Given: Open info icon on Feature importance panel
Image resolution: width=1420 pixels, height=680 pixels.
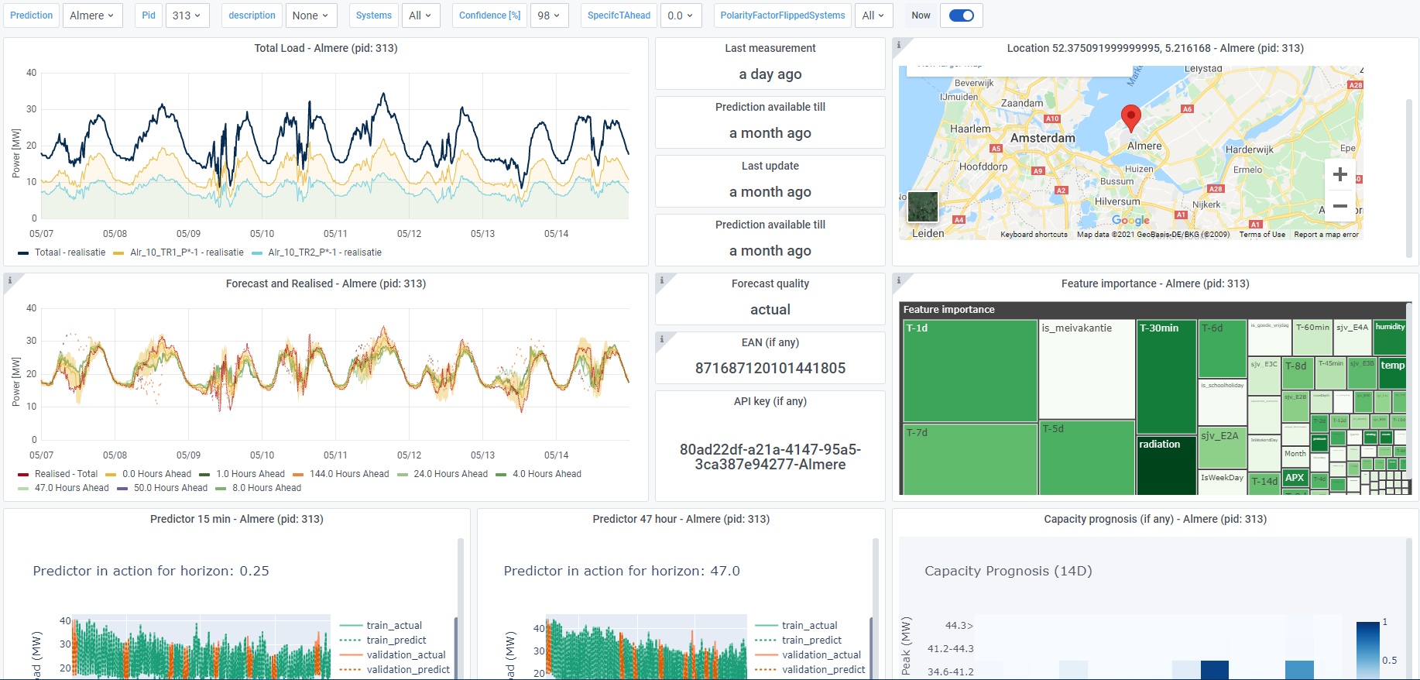Looking at the screenshot, I should click(x=899, y=280).
